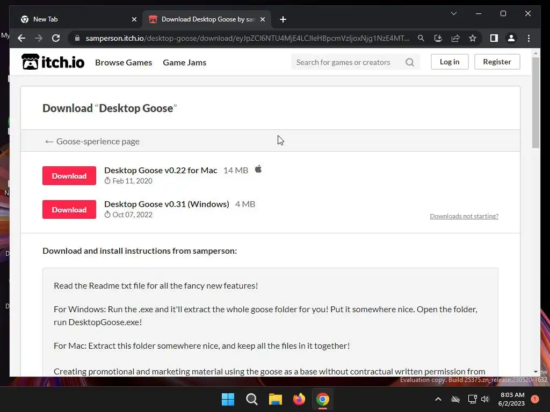Click the itch.io logo
This screenshot has height=412, width=550.
[53, 62]
